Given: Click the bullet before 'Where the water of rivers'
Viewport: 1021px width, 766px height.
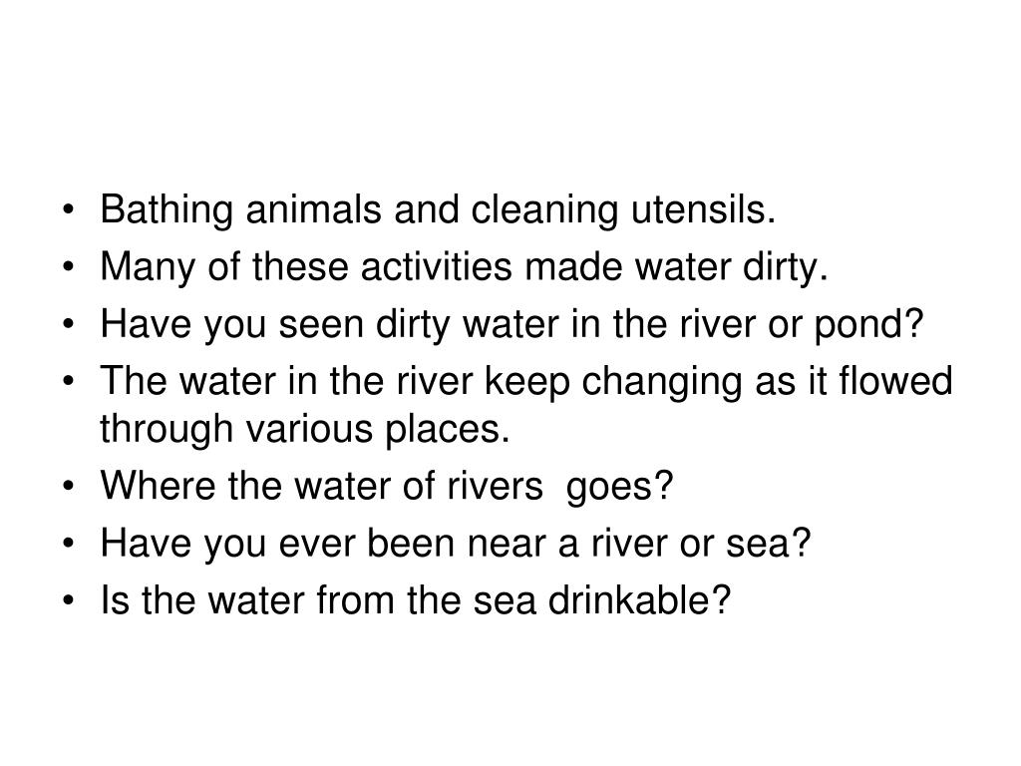Looking at the screenshot, I should click(69, 487).
